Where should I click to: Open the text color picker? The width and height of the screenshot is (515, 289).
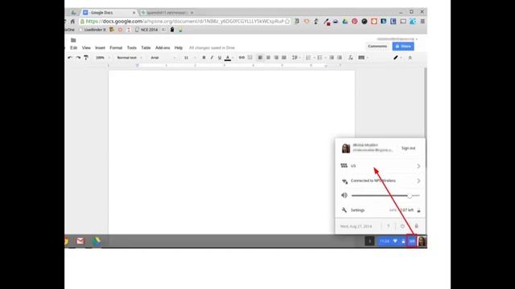(x=228, y=58)
